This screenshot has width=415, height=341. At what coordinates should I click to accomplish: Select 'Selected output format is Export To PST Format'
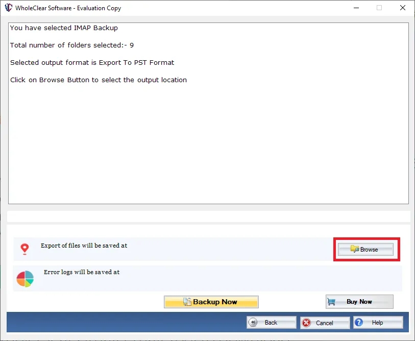[x=92, y=63]
